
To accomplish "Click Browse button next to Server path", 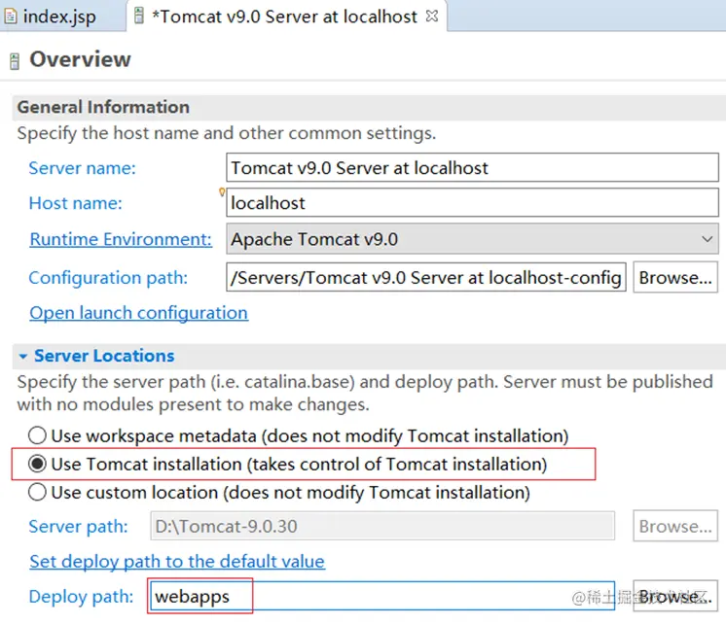I will click(x=675, y=526).
